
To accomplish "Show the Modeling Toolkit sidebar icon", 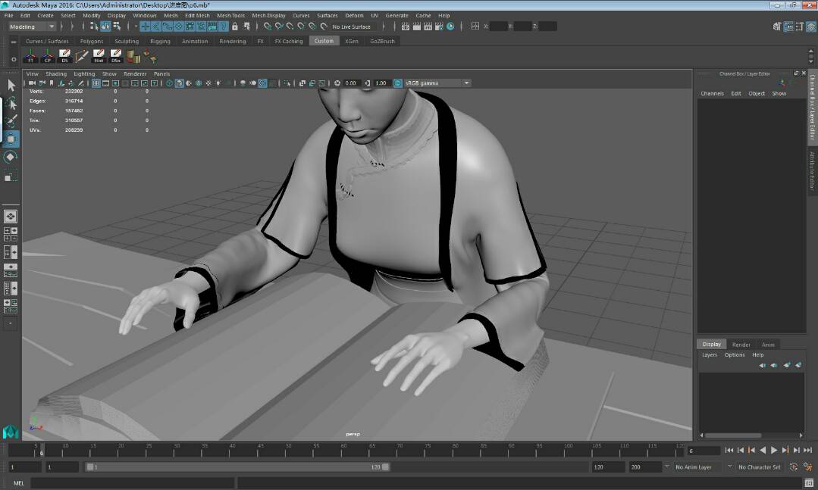I will tap(777, 27).
